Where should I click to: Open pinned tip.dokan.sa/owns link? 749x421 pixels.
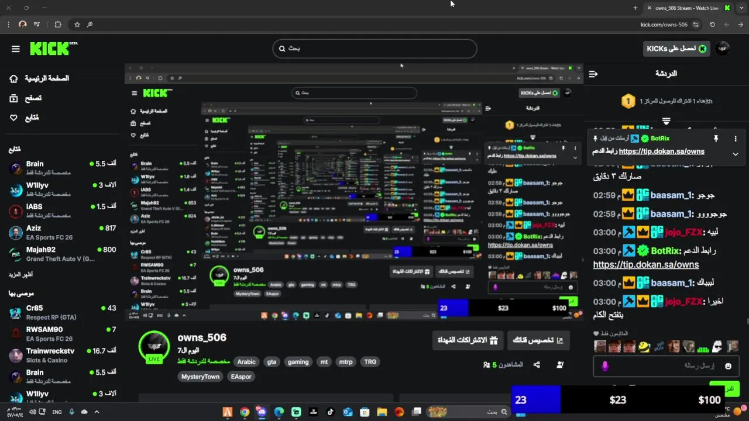point(661,151)
